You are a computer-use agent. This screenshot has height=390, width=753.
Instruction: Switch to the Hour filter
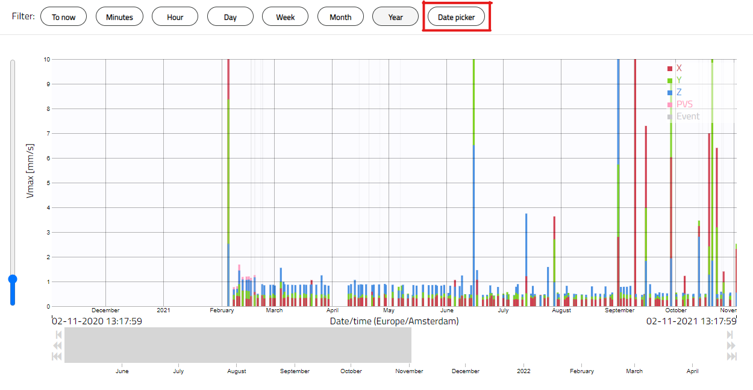[175, 17]
